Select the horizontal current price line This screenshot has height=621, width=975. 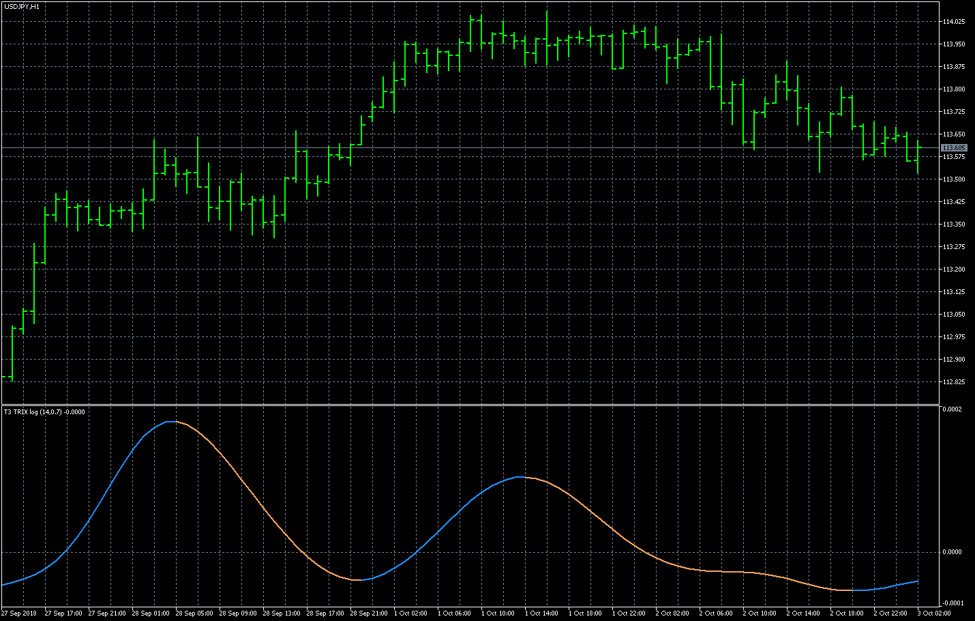[477, 148]
